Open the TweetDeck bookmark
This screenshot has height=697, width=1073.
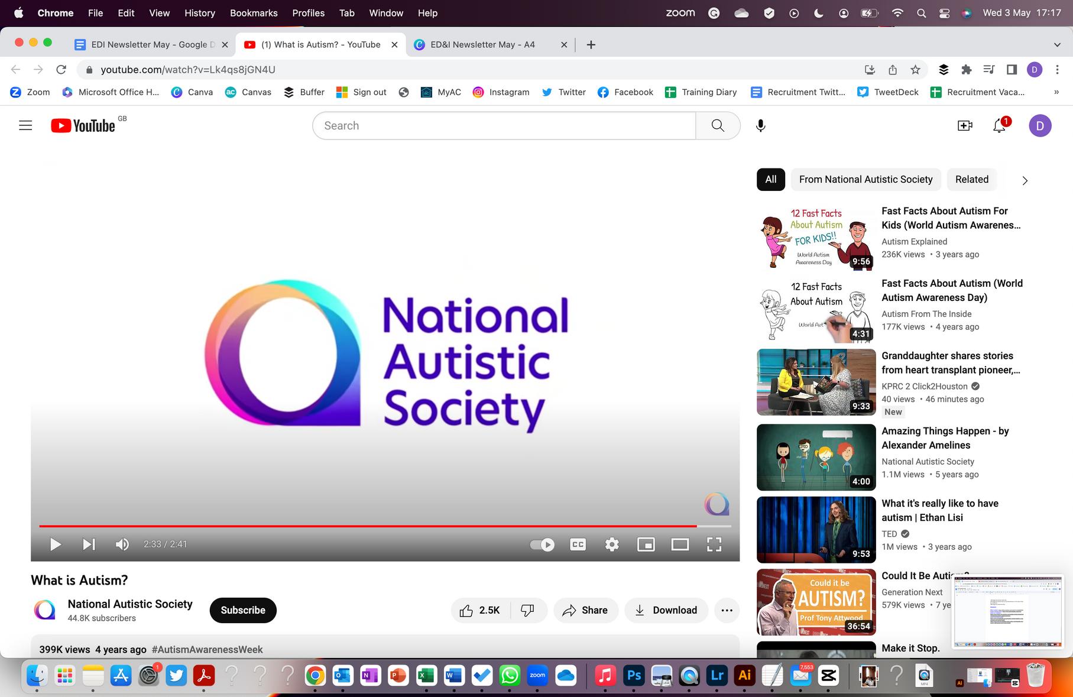click(888, 92)
